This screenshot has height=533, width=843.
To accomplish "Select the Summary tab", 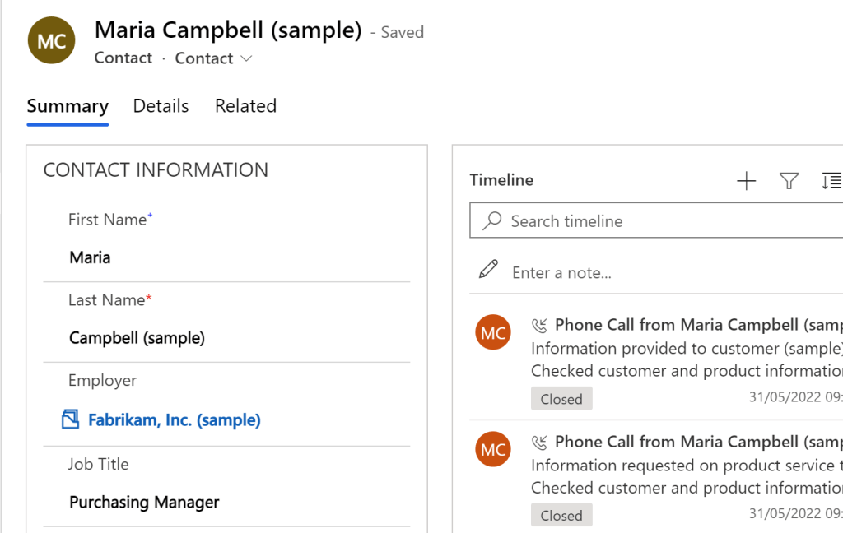I will (68, 106).
